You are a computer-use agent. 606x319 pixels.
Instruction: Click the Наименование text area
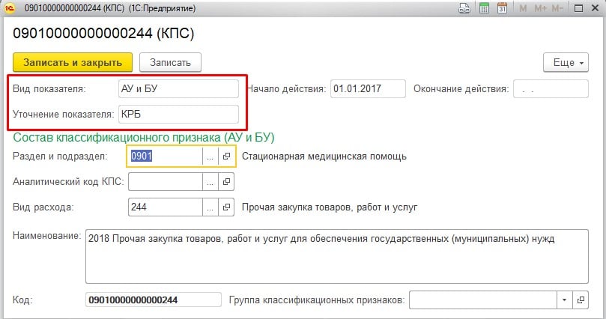(x=337, y=256)
